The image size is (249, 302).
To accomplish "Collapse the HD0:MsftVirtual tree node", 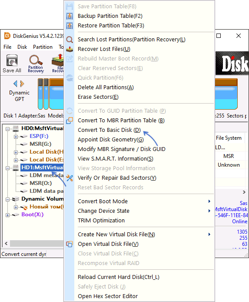I will (x=7, y=129).
